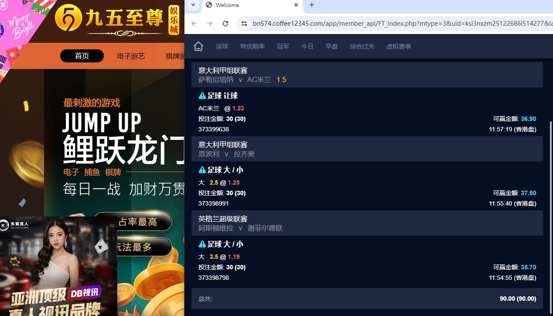Click the browser back arrow

(194, 24)
